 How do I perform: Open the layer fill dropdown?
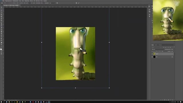point(172,51)
